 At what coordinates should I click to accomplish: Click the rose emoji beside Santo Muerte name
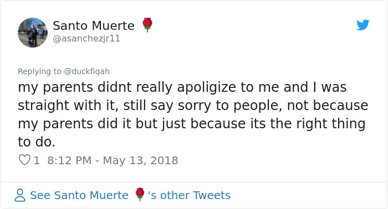click(x=147, y=25)
